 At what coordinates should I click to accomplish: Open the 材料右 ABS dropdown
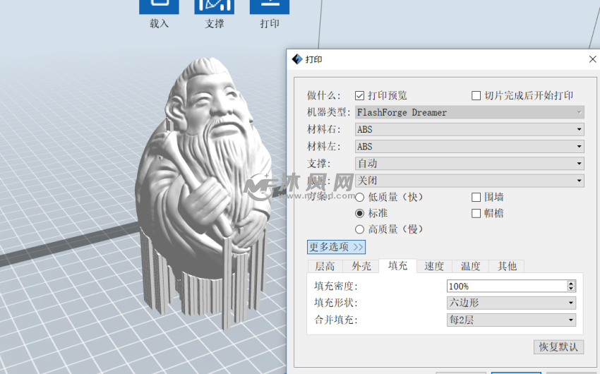(x=469, y=129)
